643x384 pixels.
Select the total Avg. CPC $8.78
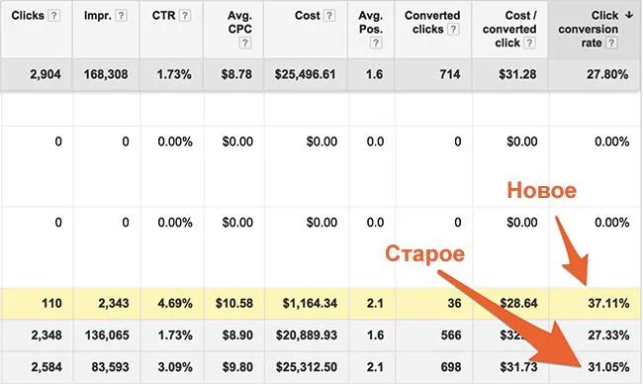(x=236, y=74)
